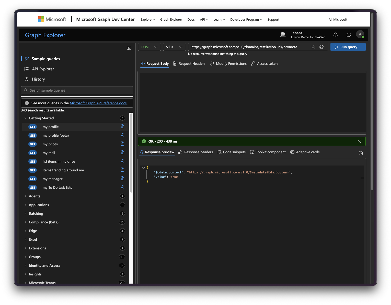The image size is (391, 305).
Task: Click the sample queries list scrollbar
Action: pyautogui.click(x=131, y=153)
